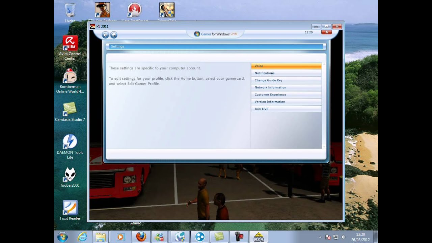The height and width of the screenshot is (243, 432).
Task: Open the Windows Start menu
Action: pos(62,237)
